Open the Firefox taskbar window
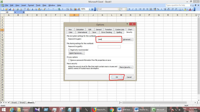 pos(99,109)
